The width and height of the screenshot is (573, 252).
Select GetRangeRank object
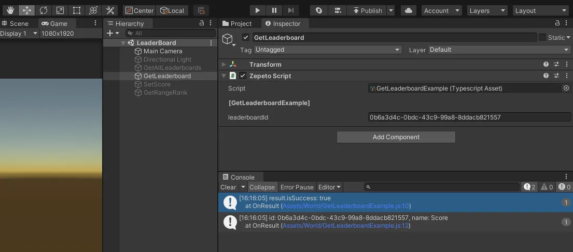[x=165, y=93]
